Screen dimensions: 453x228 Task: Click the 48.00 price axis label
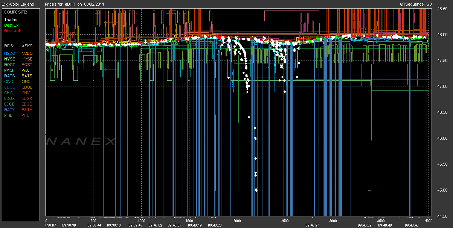click(x=442, y=35)
